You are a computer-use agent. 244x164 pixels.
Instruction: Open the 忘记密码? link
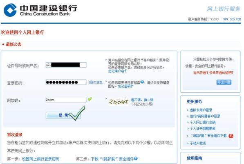pos(125,86)
